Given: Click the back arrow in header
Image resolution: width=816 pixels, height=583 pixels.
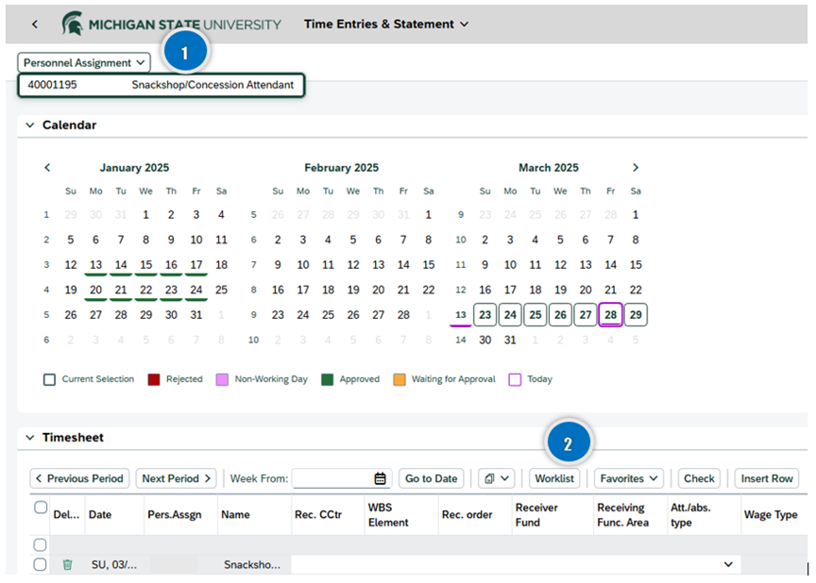Looking at the screenshot, I should point(35,25).
